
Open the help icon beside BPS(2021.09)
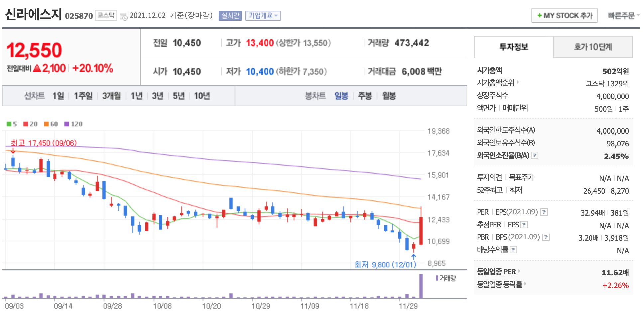(x=546, y=237)
